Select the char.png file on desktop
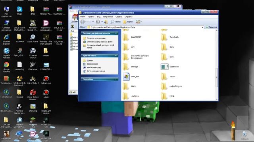The height and width of the screenshot is (142, 254). coord(33,108)
